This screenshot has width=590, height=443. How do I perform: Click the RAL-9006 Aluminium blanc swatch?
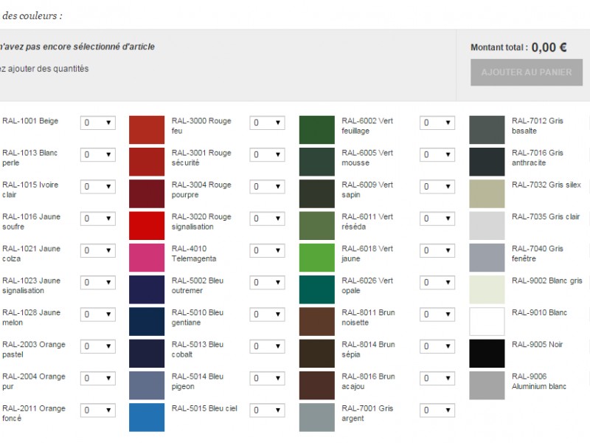point(487,385)
